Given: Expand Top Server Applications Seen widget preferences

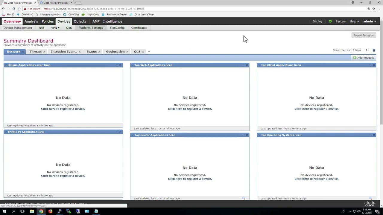Looking at the screenshot, I should pos(132,135).
